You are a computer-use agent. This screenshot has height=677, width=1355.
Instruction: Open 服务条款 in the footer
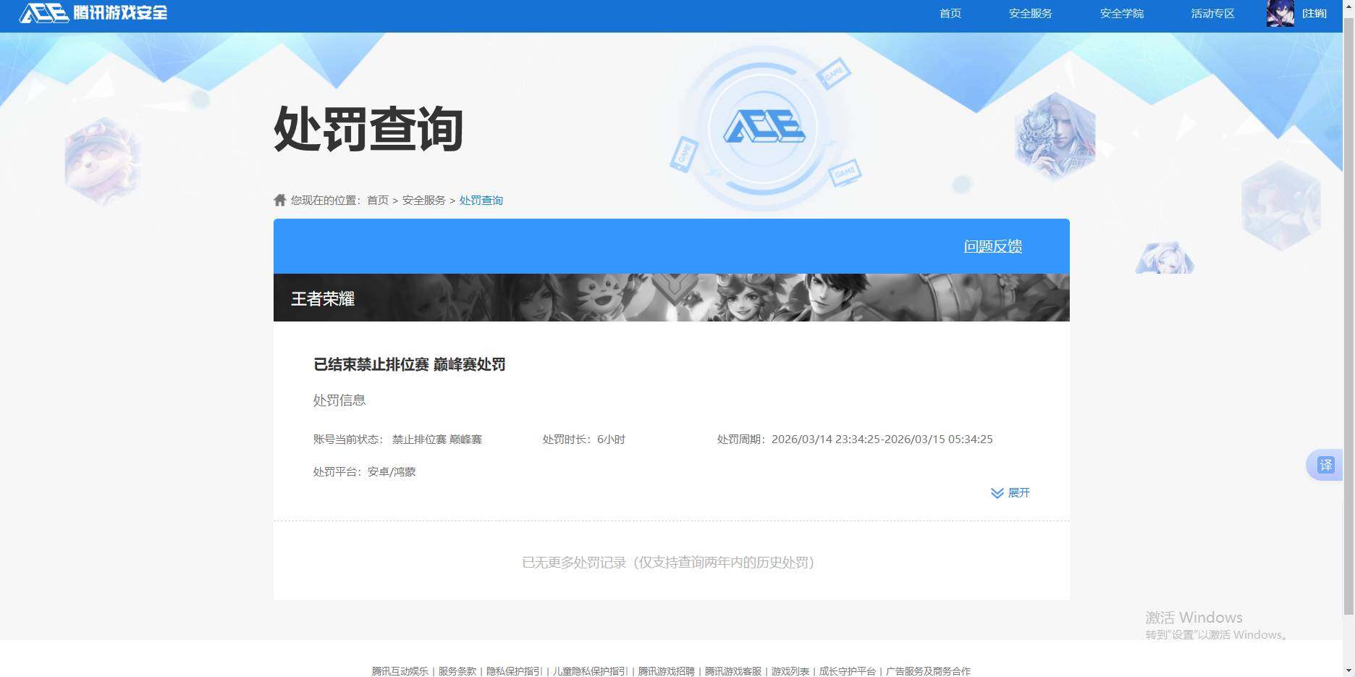click(x=456, y=671)
